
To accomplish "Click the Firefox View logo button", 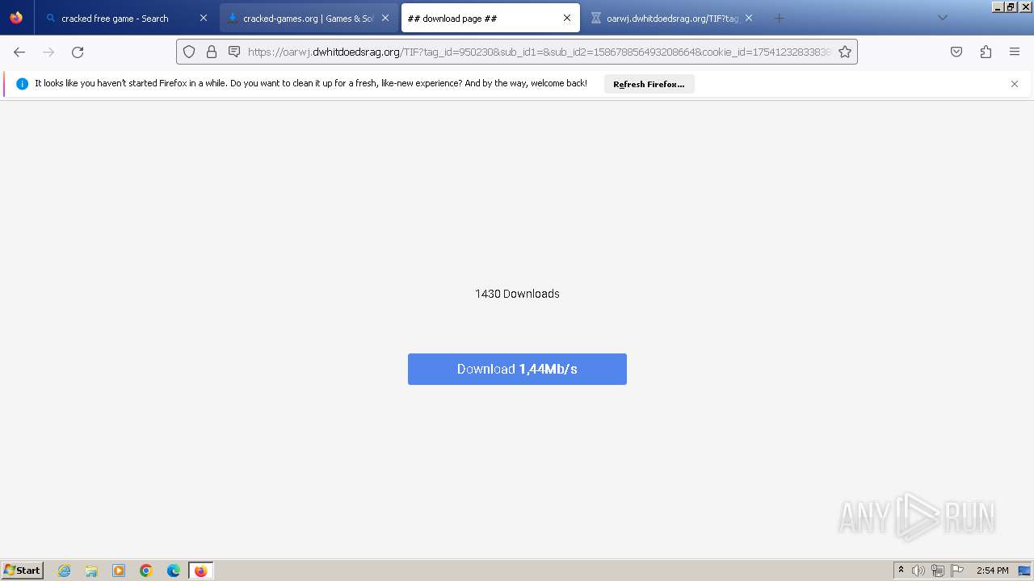I will (16, 18).
